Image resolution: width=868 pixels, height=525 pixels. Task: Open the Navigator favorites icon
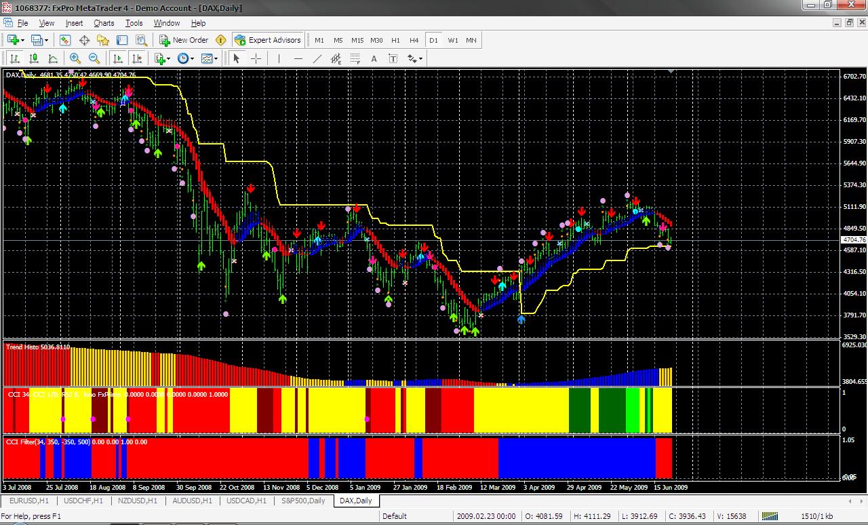103,40
